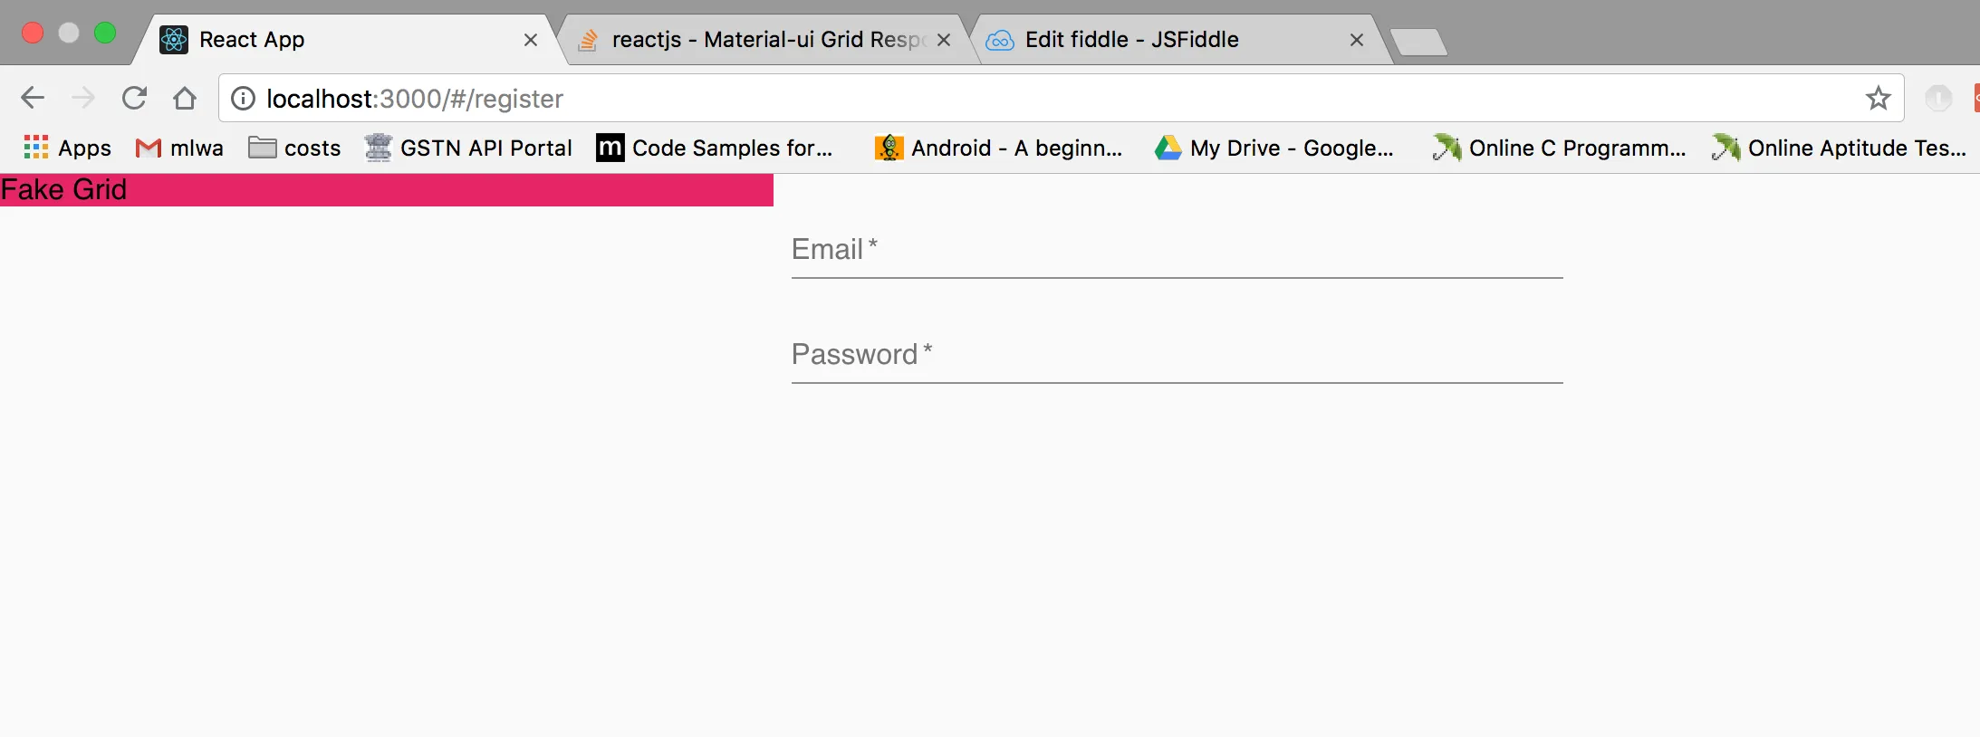Go to the browser home icon
Image resolution: width=1980 pixels, height=737 pixels.
185,98
